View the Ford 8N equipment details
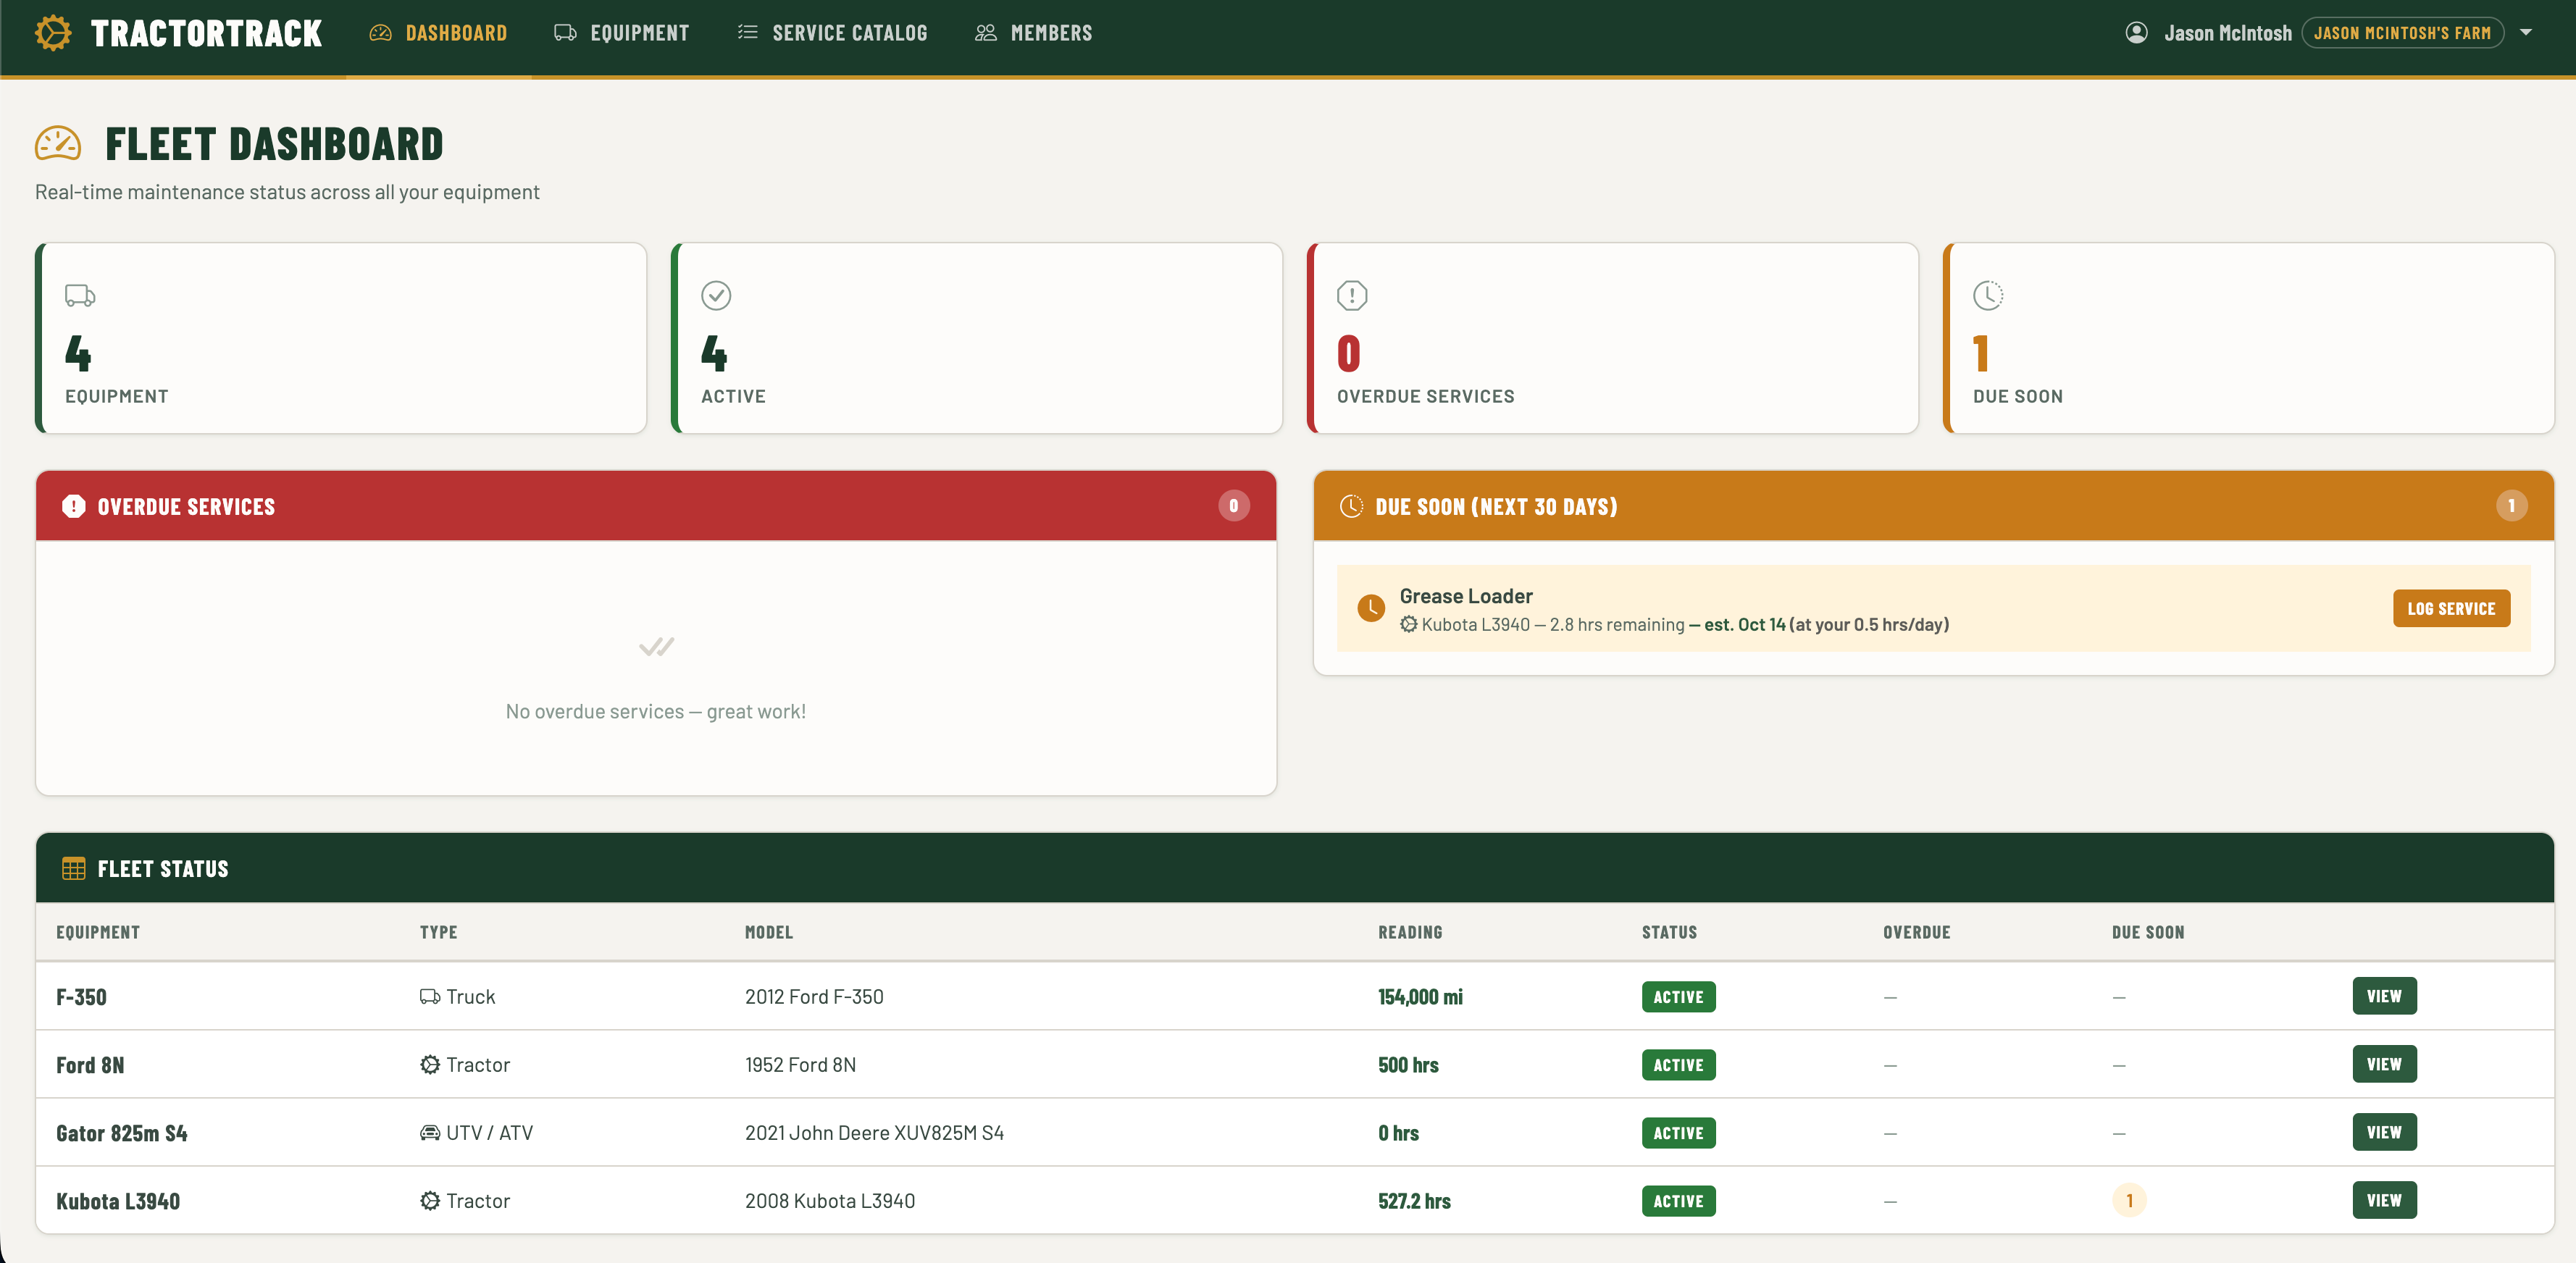 pos(2384,1064)
